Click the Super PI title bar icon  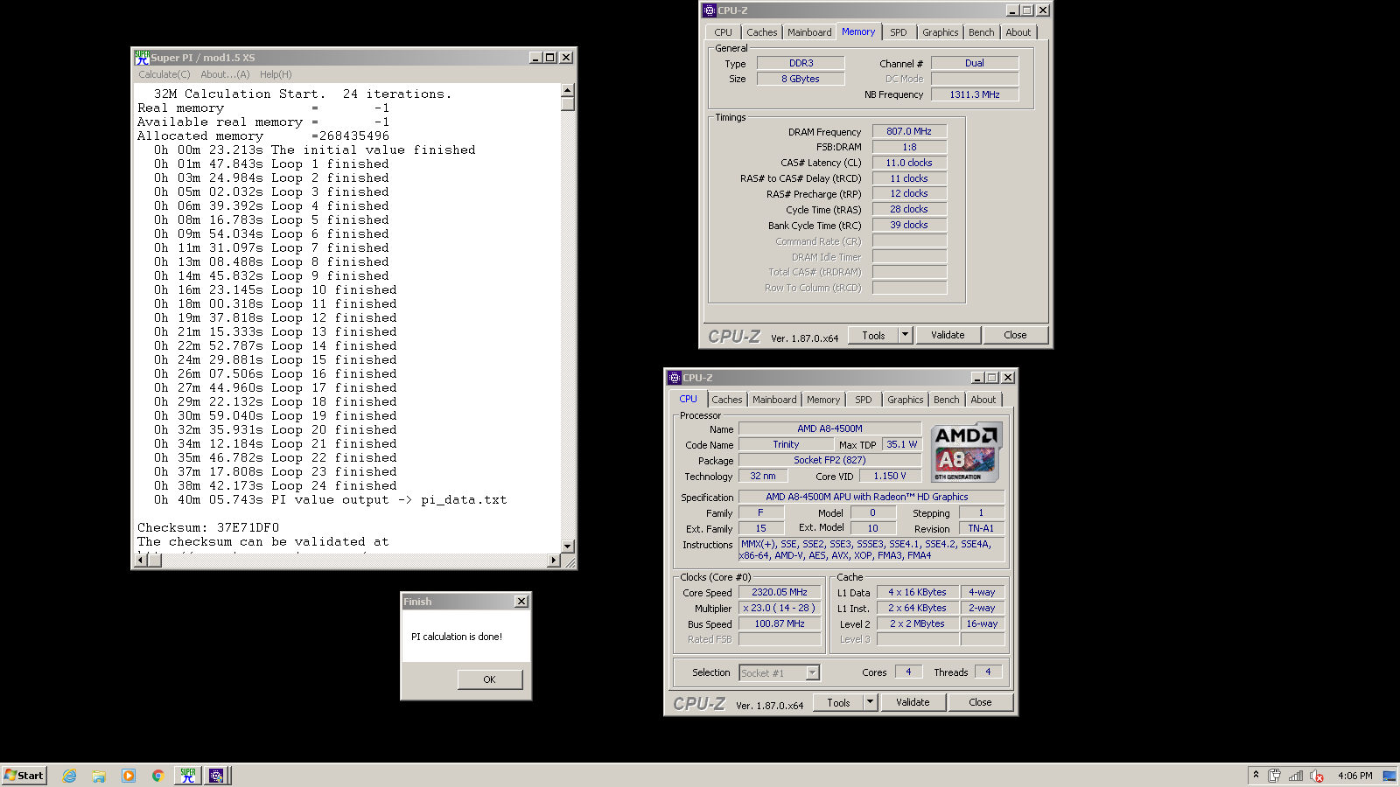(142, 58)
